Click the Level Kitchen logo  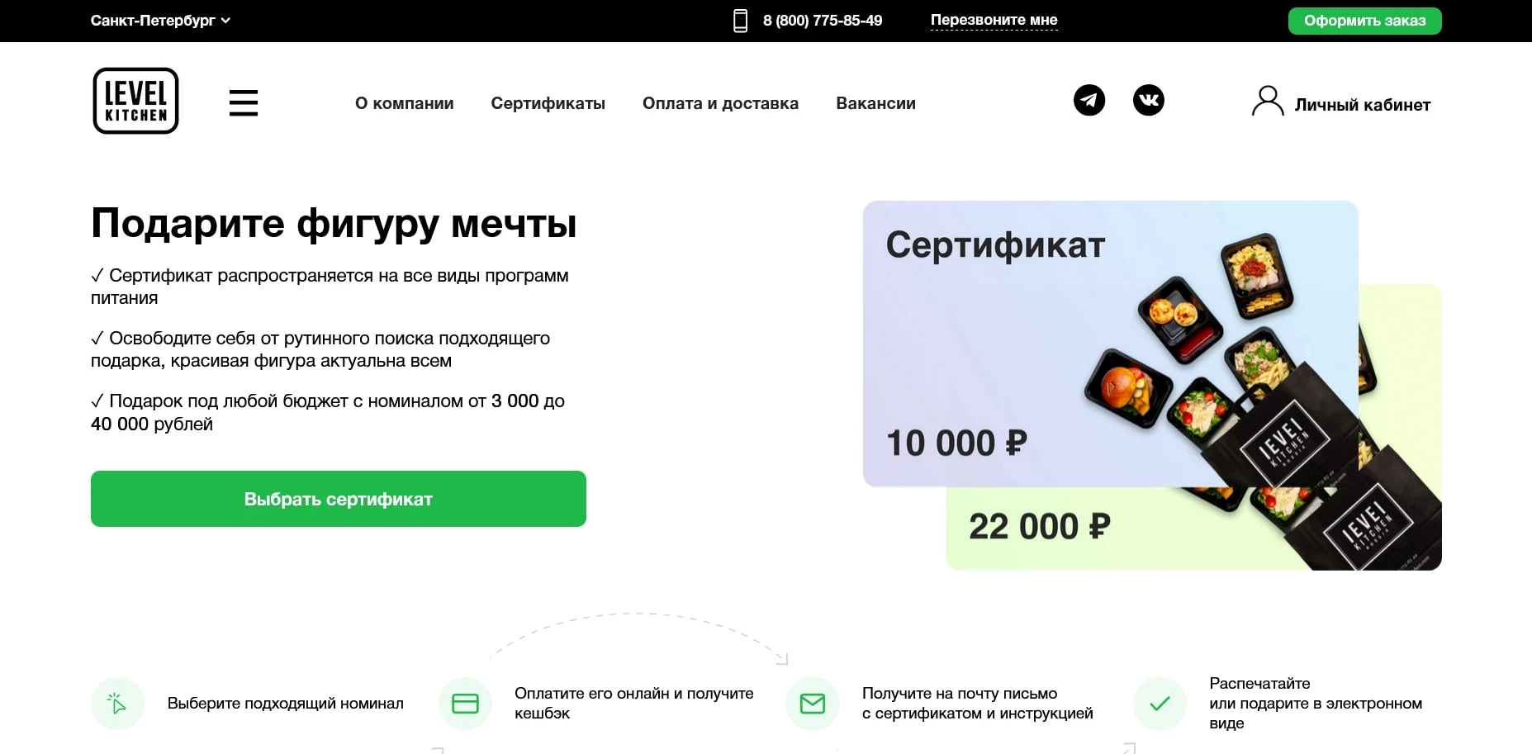[x=135, y=101]
